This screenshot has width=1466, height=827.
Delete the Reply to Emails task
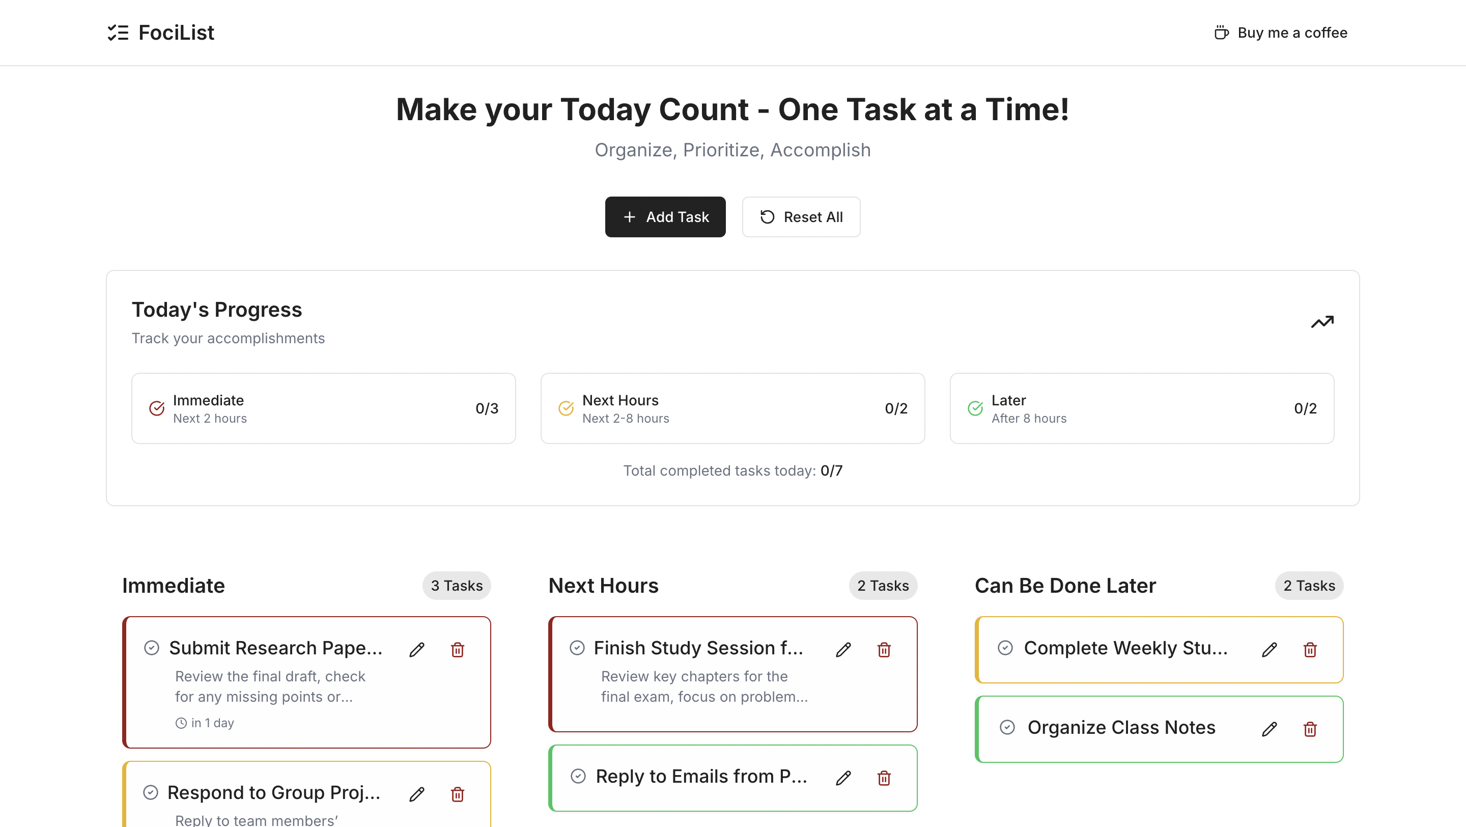tap(884, 778)
